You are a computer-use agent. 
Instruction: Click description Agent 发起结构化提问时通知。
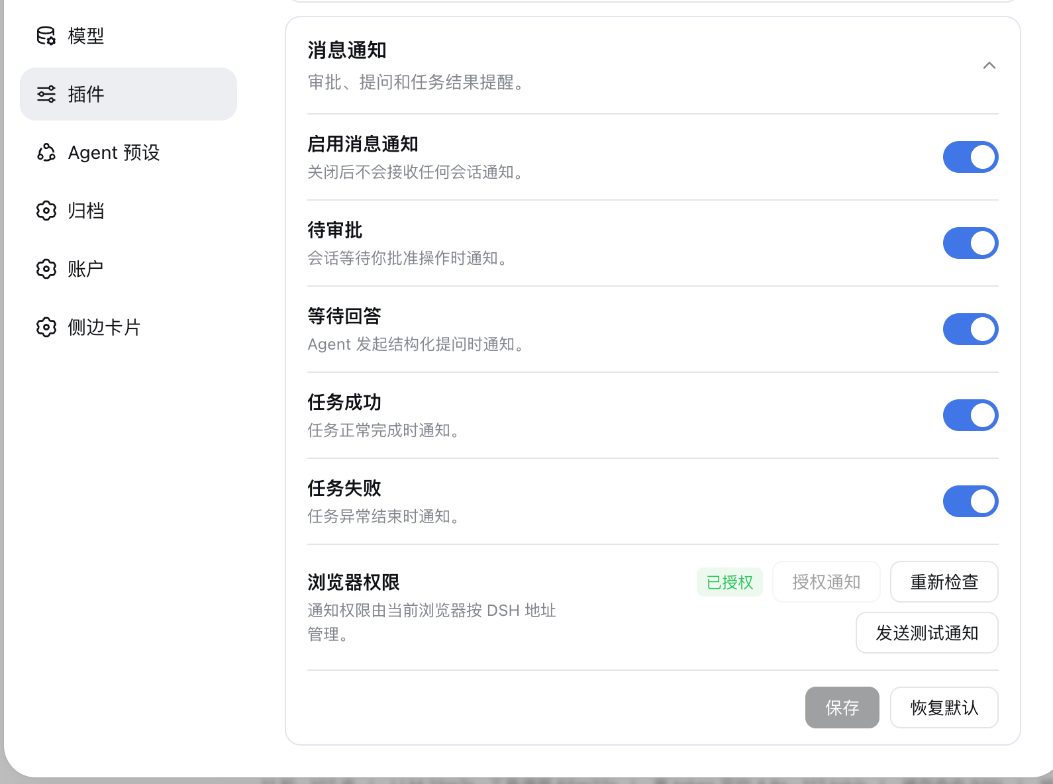click(417, 344)
